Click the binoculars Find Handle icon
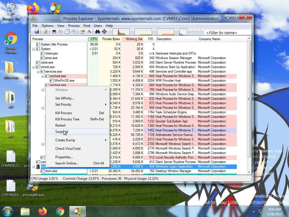 click(x=97, y=32)
